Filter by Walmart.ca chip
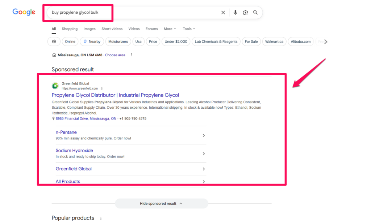The image size is (371, 221). [274, 42]
